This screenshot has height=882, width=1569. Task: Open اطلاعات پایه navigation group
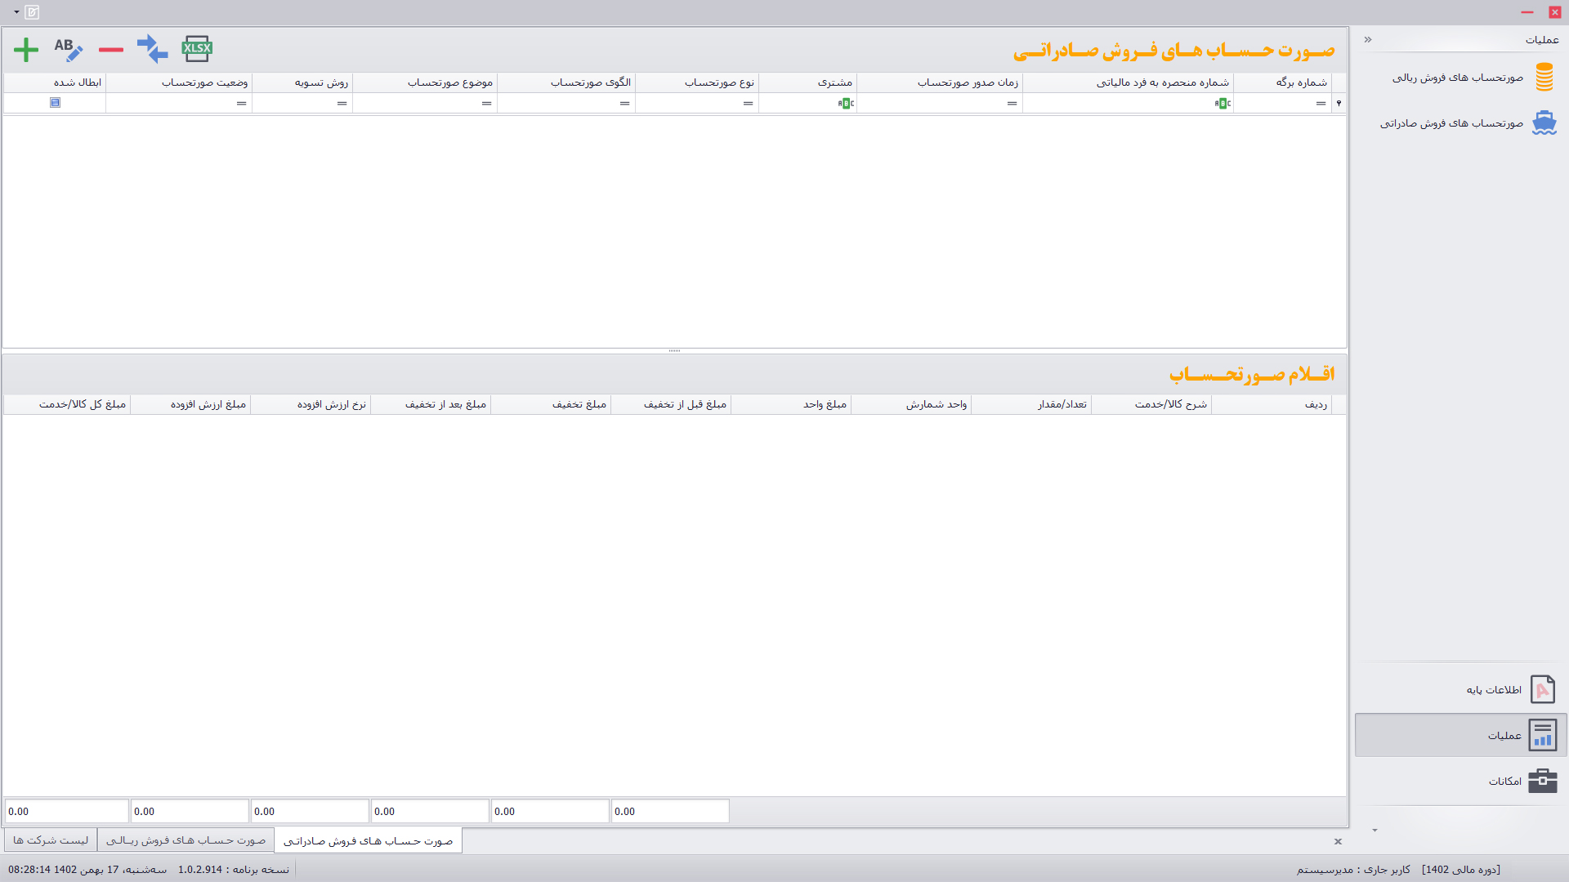[1494, 690]
